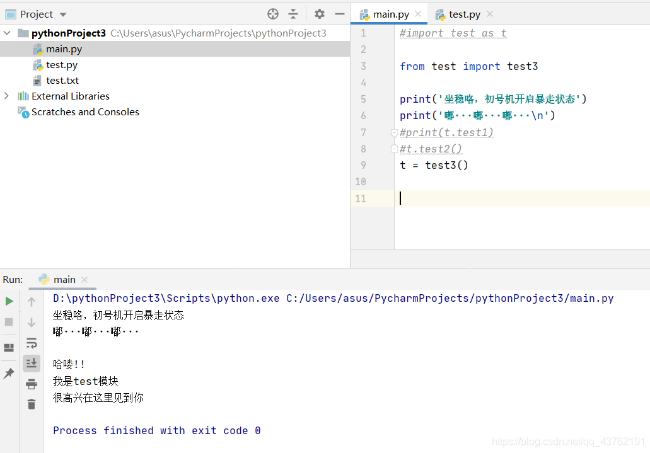650x453 pixels.
Task: Click the Print console output icon
Action: 32,384
